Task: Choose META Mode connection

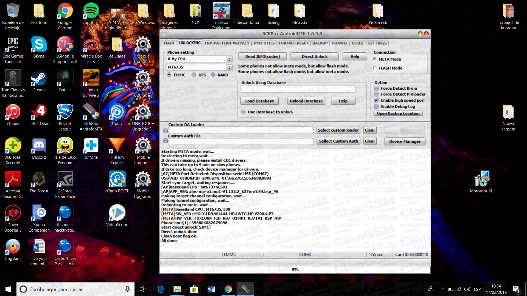Action: [375, 59]
